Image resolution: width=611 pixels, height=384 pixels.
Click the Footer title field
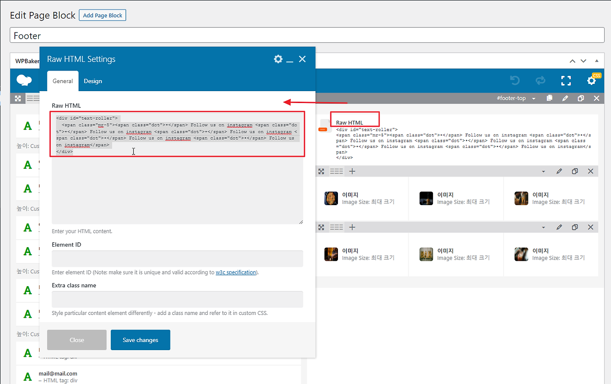[x=307, y=36]
